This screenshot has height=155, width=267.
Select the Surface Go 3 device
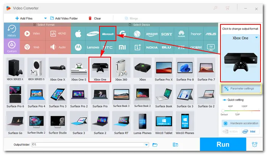(x=185, y=96)
